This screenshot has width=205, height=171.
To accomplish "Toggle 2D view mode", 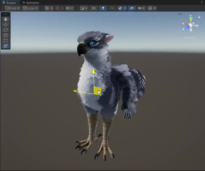I will pos(94,8).
